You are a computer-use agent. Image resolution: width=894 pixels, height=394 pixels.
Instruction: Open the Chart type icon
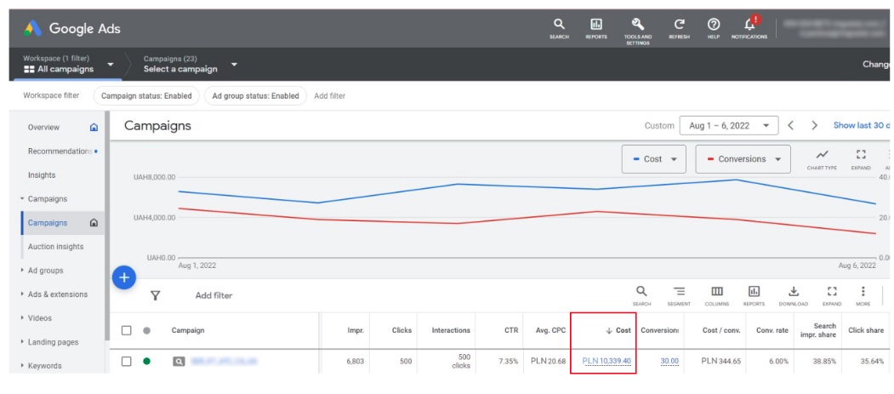[x=822, y=158]
